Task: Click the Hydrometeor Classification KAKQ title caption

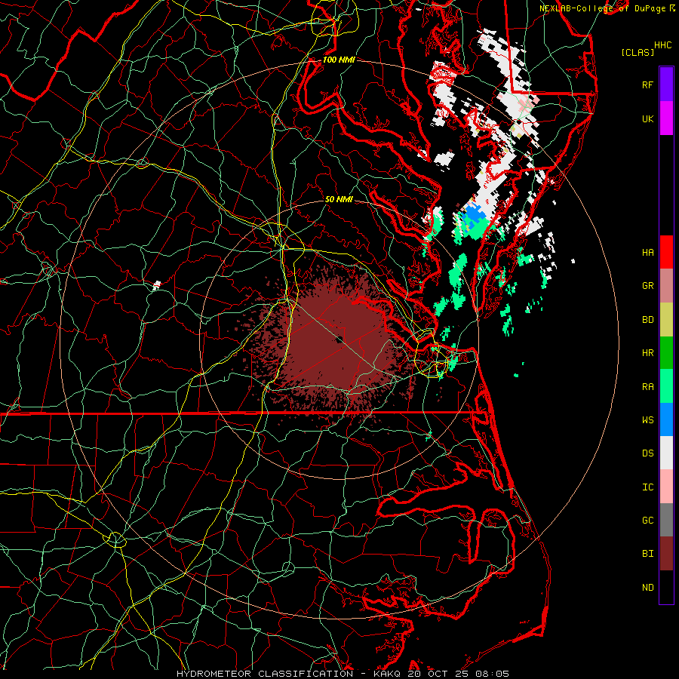Action: tap(343, 674)
